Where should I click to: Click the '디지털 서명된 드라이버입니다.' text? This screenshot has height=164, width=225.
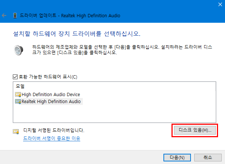pyautogui.click(x=54, y=130)
